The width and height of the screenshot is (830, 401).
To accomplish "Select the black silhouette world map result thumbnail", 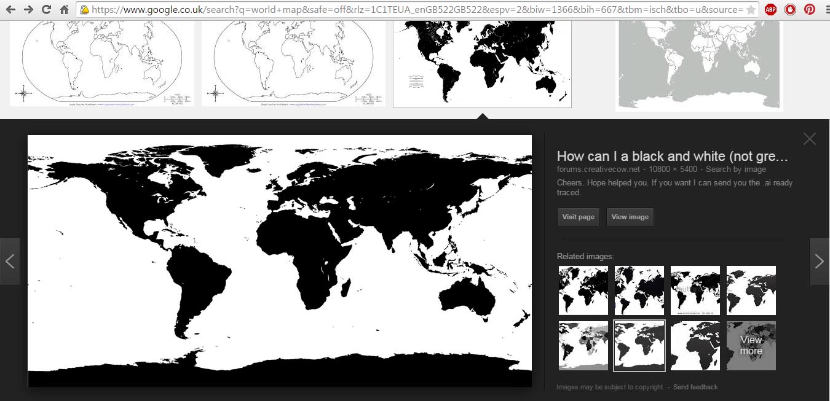I will [482, 64].
